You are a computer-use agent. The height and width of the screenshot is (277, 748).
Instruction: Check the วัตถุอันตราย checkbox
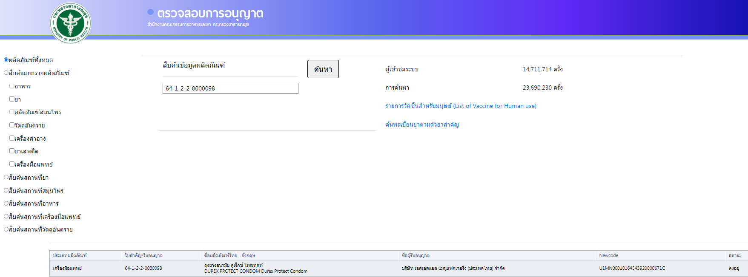pyautogui.click(x=12, y=125)
